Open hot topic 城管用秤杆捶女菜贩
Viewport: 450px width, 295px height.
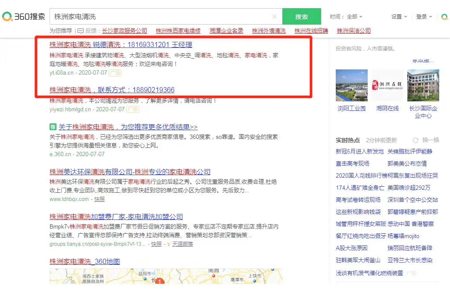361,224
